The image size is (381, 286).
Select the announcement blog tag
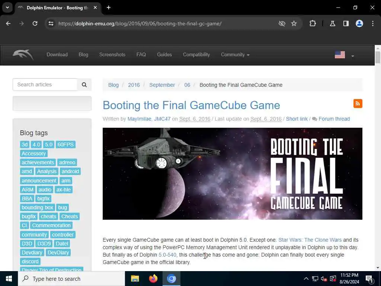pos(39,181)
